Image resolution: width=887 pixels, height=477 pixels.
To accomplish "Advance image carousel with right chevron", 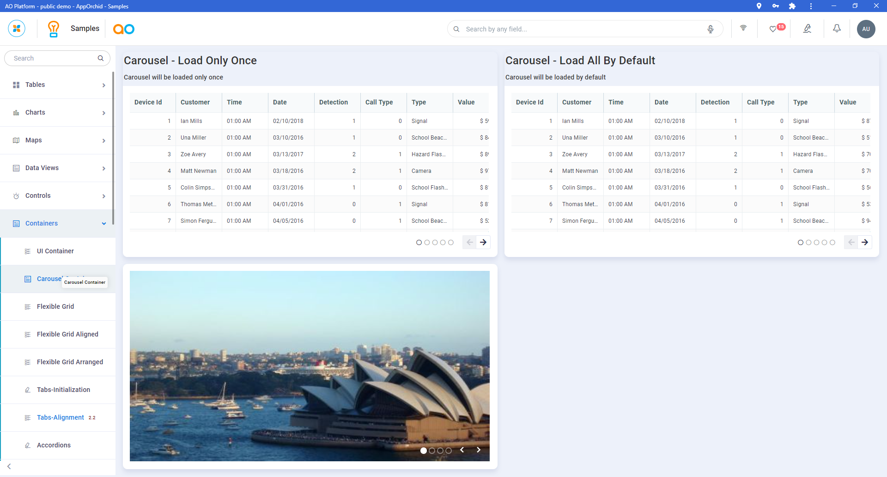I will pyautogui.click(x=479, y=450).
